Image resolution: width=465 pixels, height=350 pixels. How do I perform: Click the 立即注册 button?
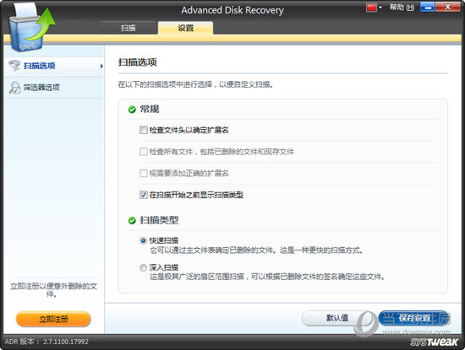tap(53, 319)
